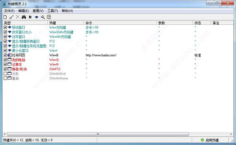This screenshot has width=236, height=145.
Task: Click the blue diamond icon beside 对齐窗口
Action: click(9, 37)
